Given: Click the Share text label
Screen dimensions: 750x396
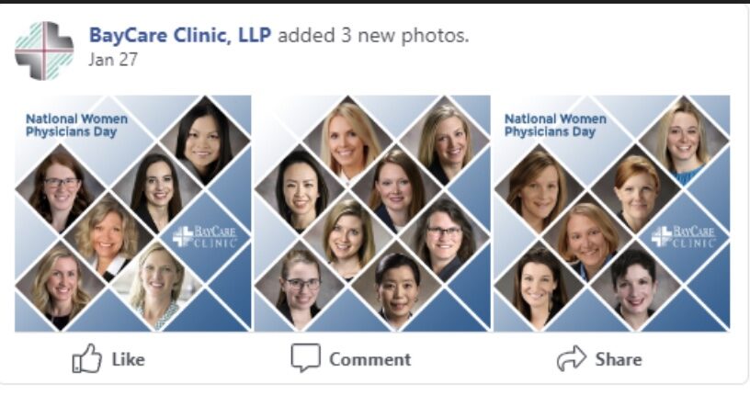Looking at the screenshot, I should pyautogui.click(x=619, y=359).
